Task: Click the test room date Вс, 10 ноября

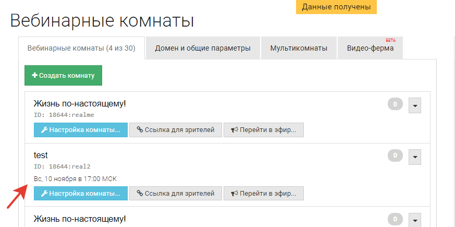Action: (x=75, y=179)
